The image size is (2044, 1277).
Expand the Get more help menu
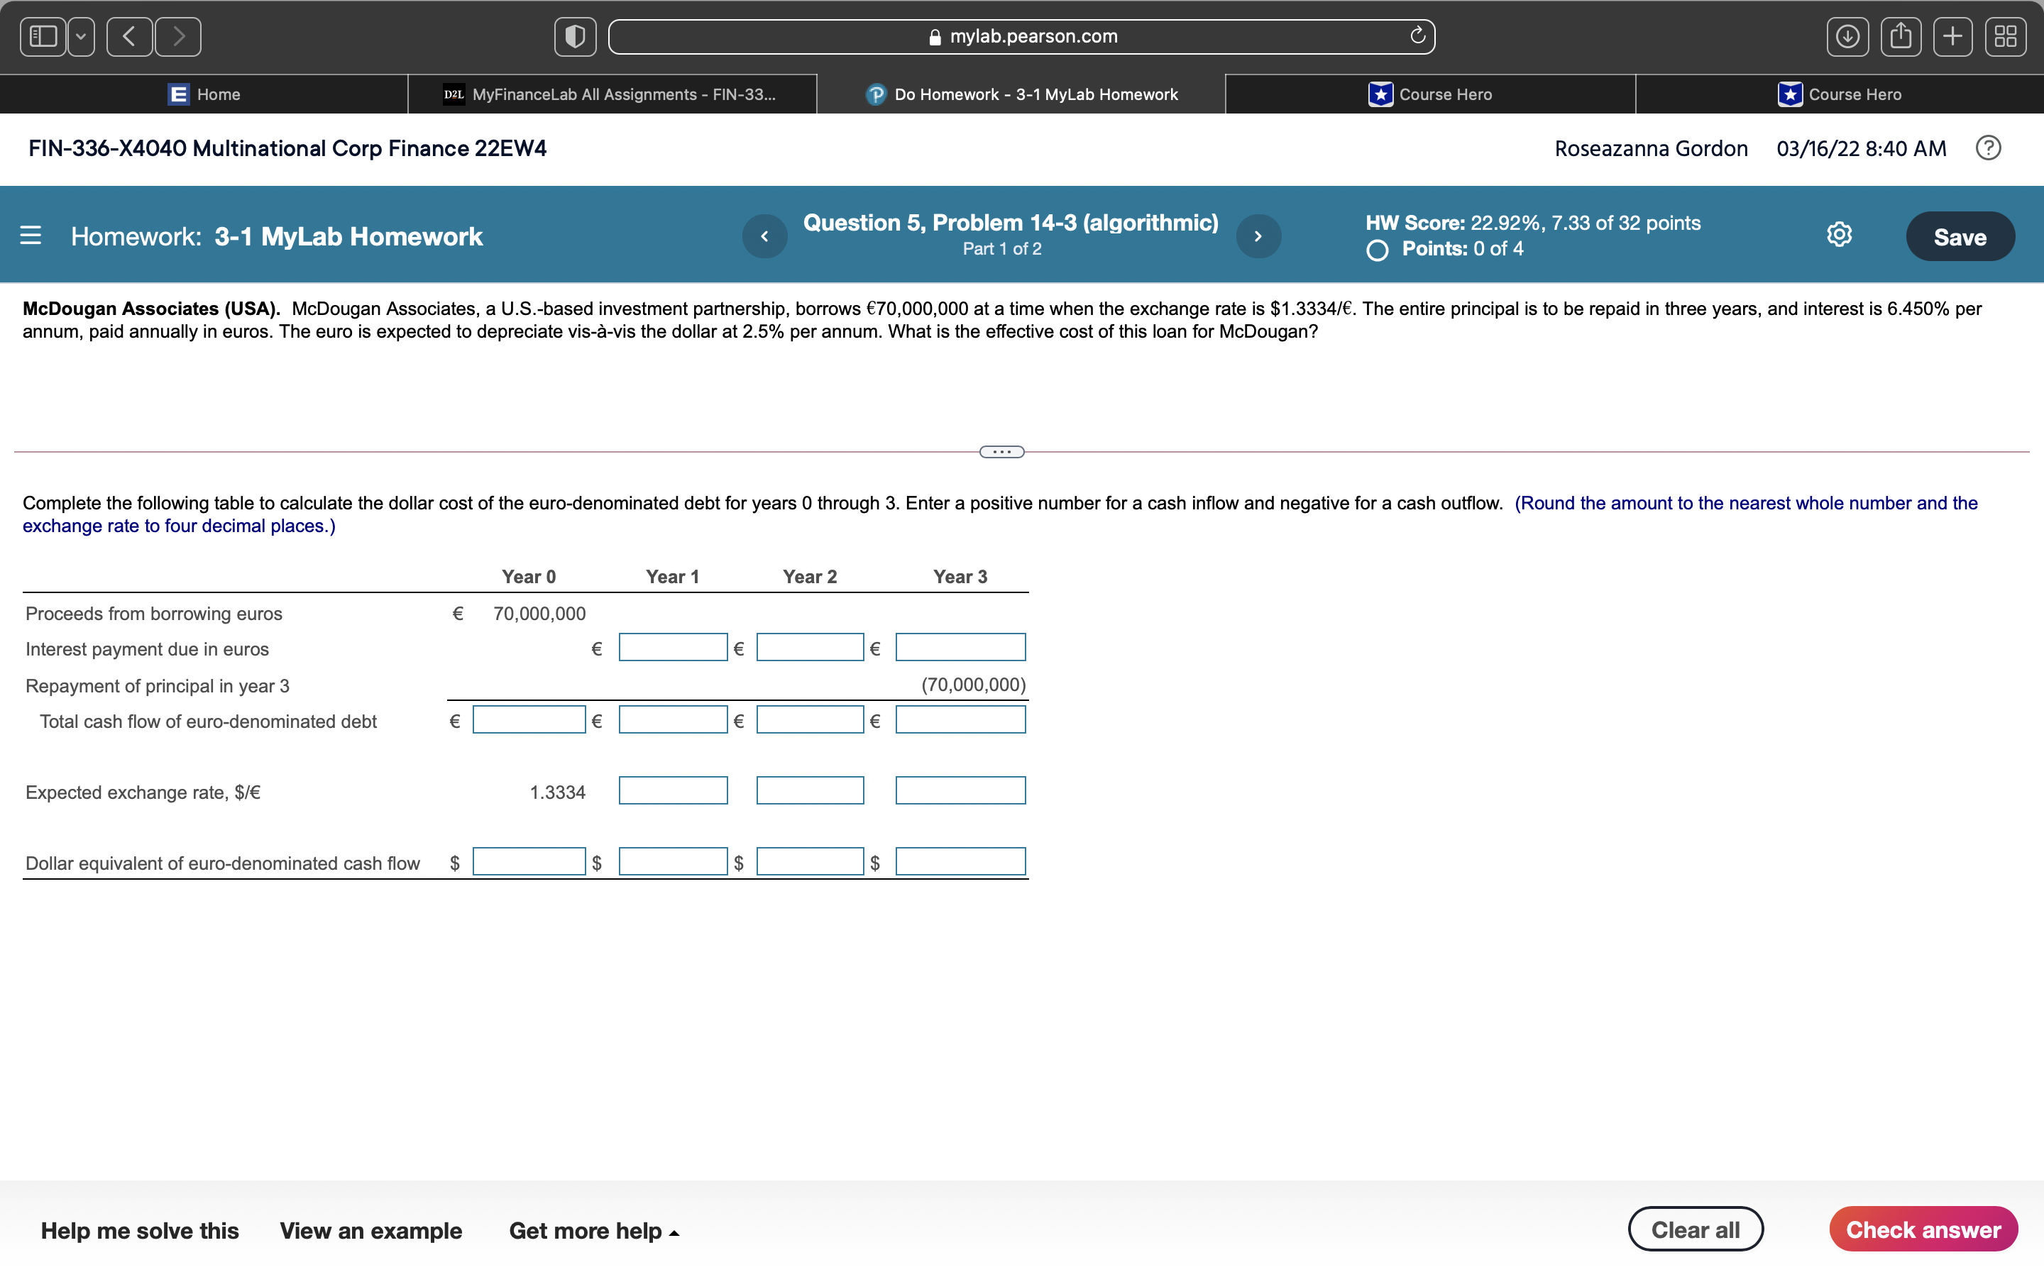click(x=594, y=1231)
